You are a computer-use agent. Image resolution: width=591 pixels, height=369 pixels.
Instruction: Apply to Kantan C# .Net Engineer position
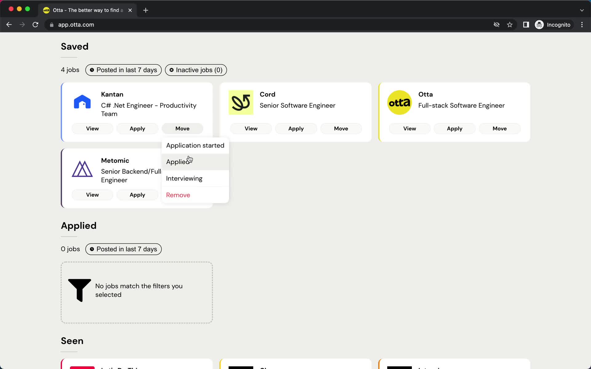[137, 129]
